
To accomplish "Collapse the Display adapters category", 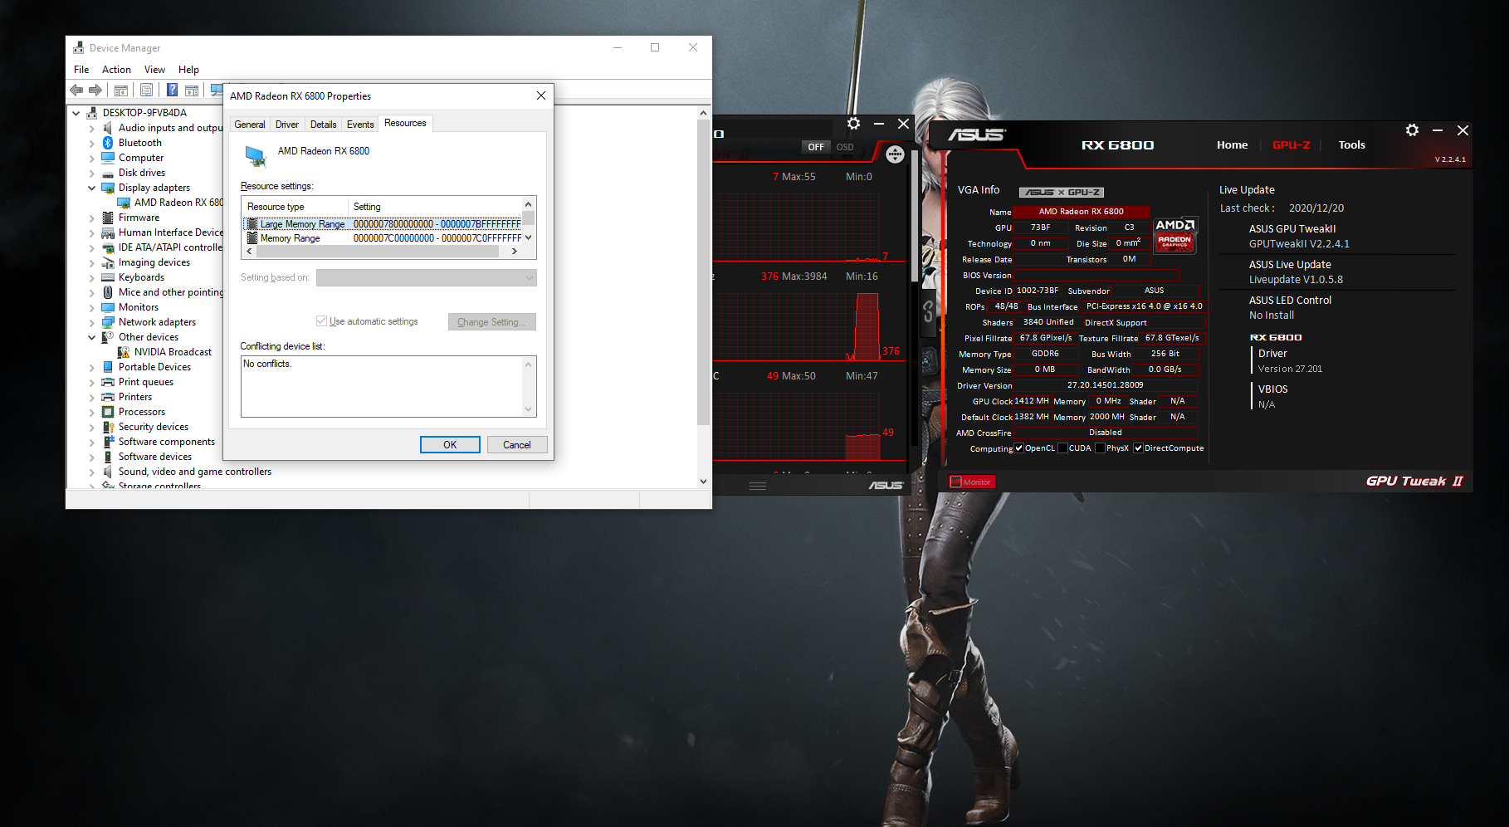I will pyautogui.click(x=91, y=188).
